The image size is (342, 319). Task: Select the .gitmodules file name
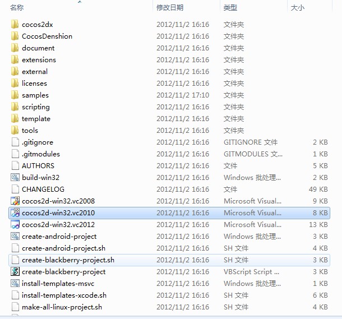(41, 154)
